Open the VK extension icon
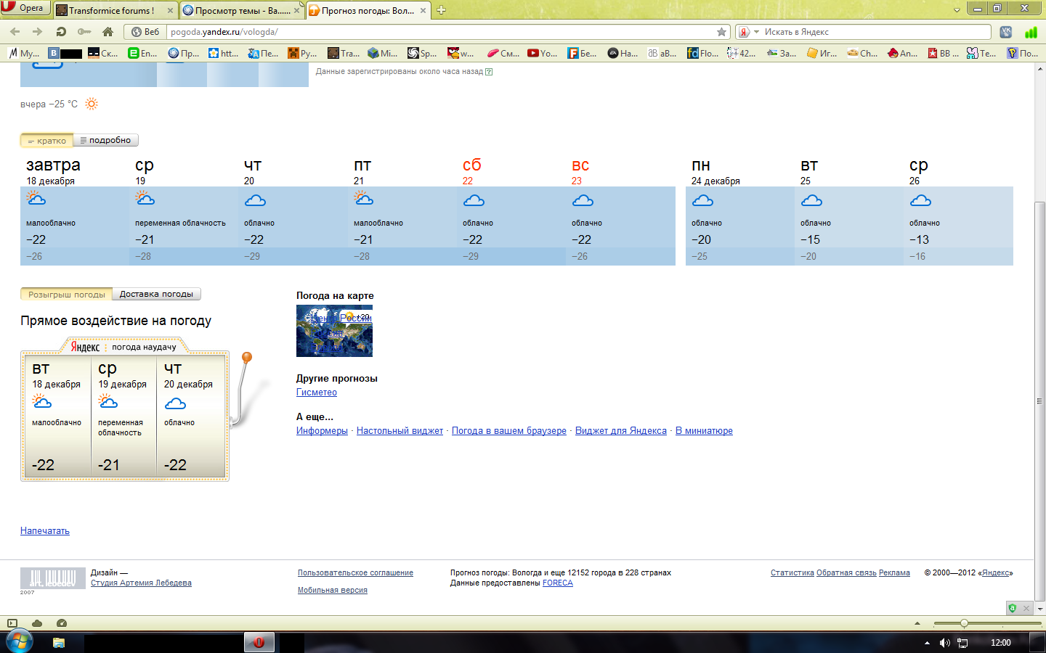 point(1006,32)
